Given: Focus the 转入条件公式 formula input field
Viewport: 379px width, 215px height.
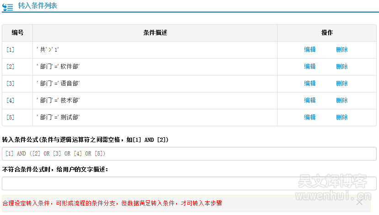Looking at the screenshot, I should (189, 154).
